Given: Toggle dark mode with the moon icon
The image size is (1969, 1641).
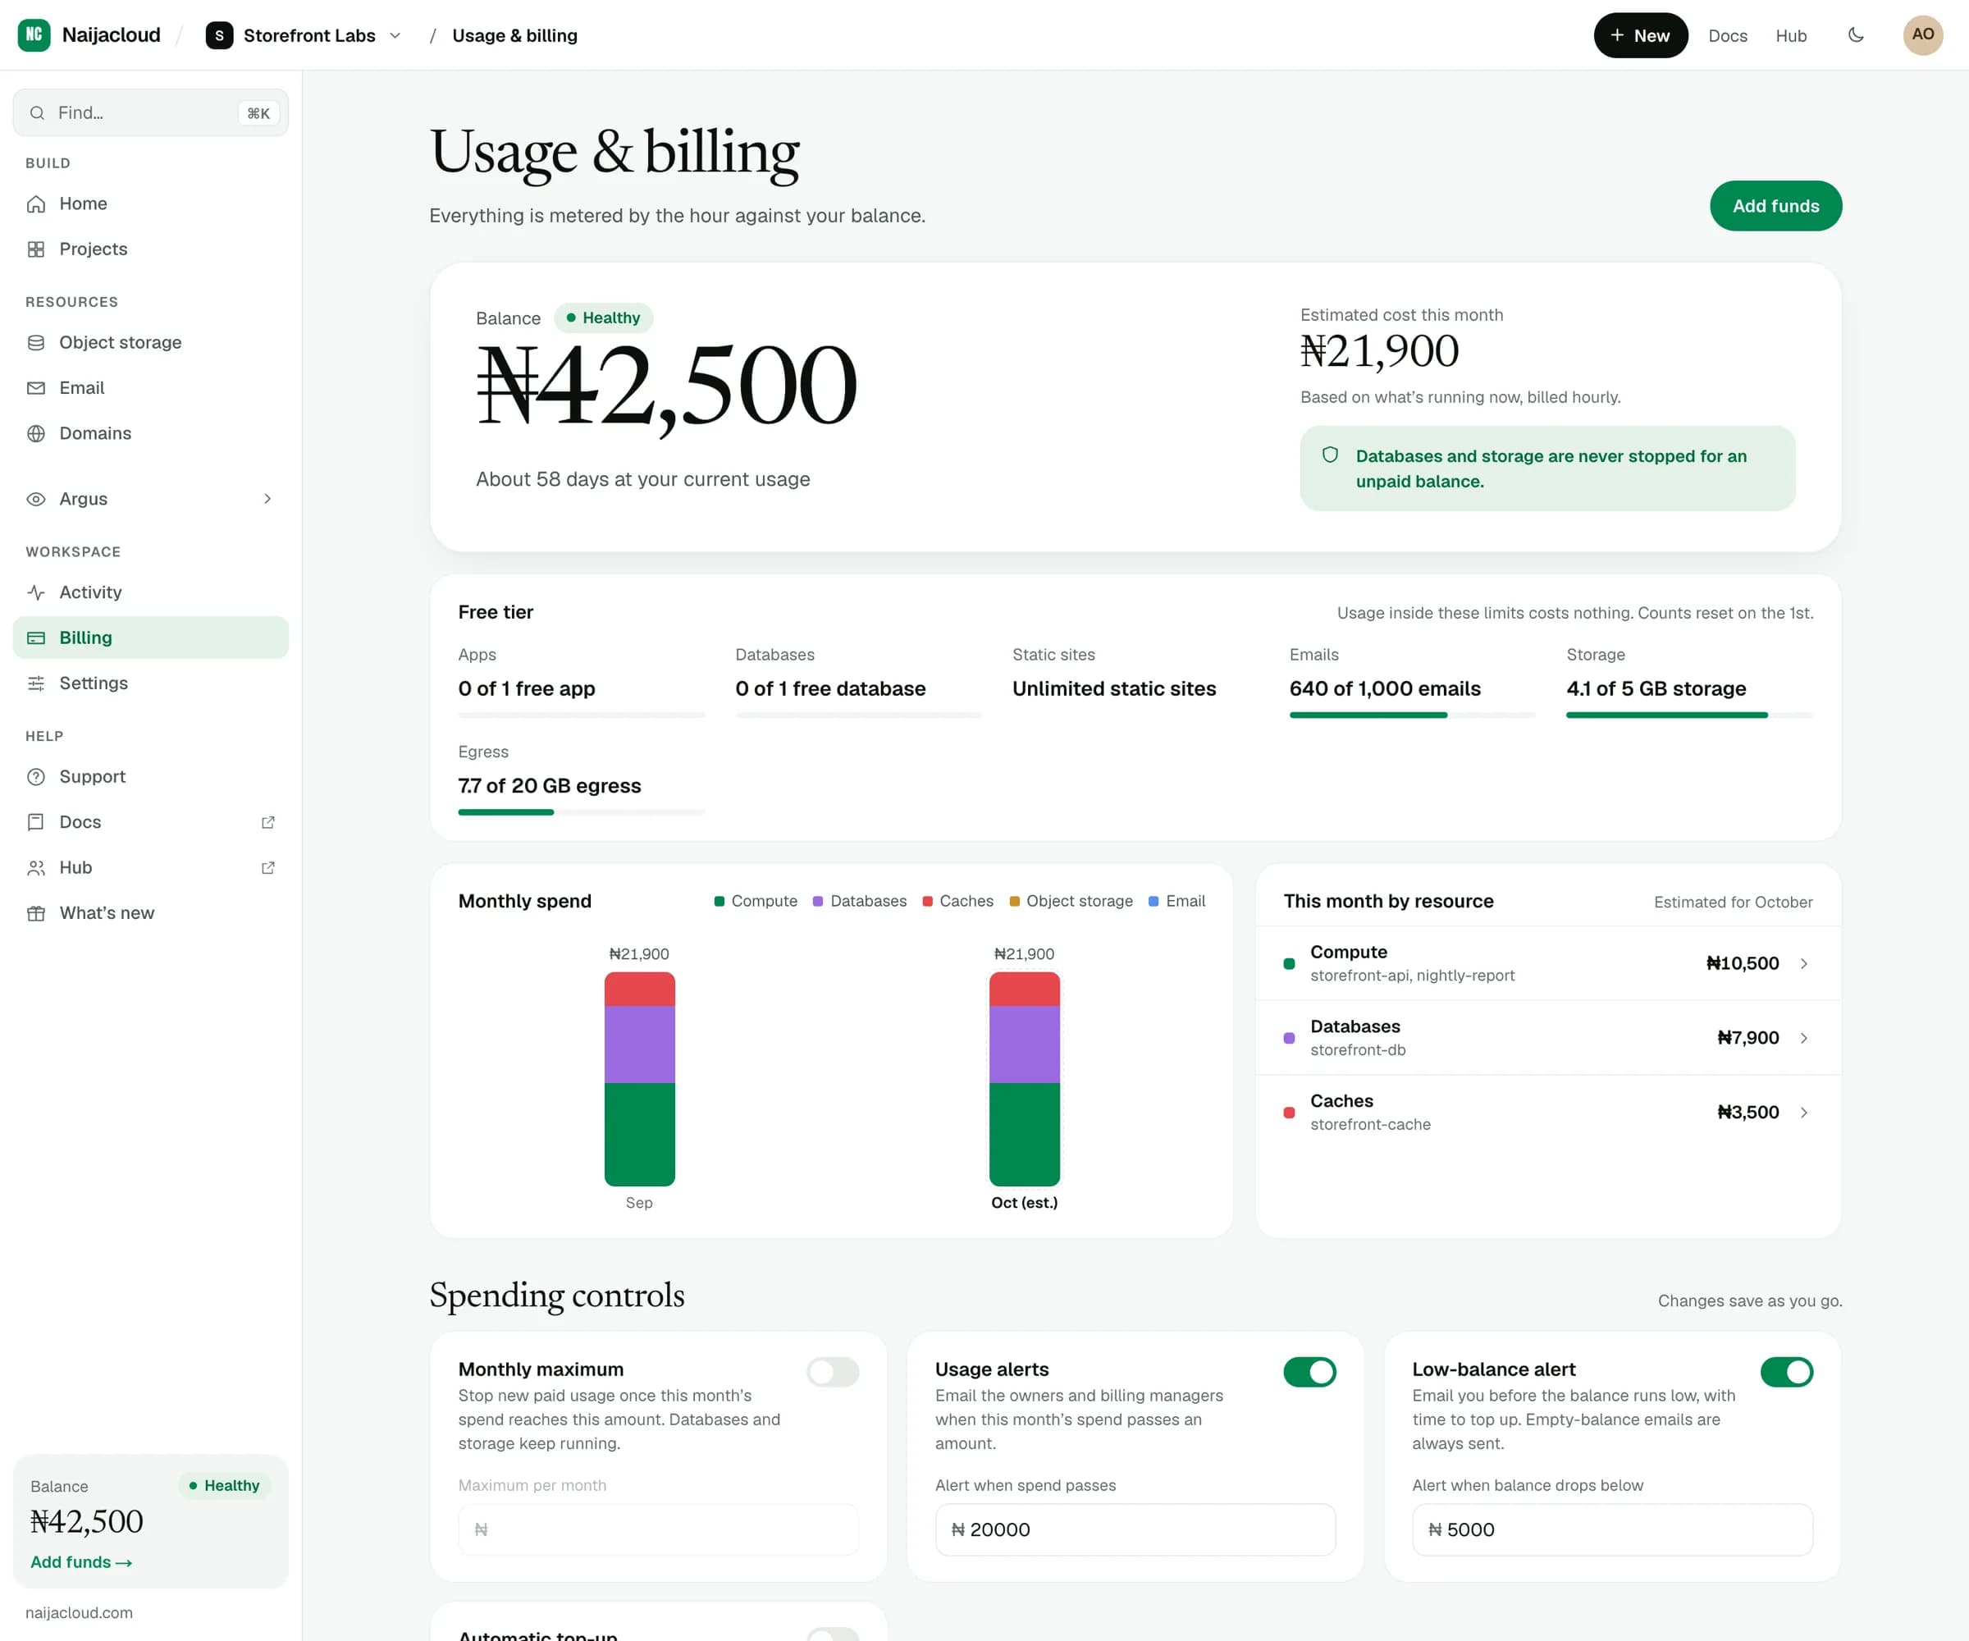Looking at the screenshot, I should coord(1856,34).
